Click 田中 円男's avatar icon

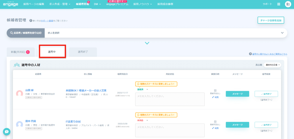(x=20, y=124)
